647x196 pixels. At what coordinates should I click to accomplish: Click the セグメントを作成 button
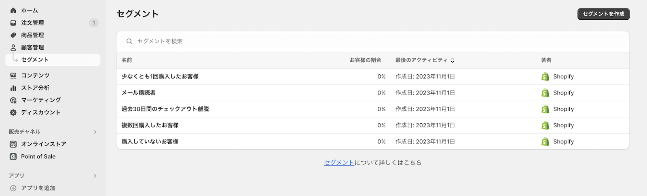pyautogui.click(x=603, y=14)
